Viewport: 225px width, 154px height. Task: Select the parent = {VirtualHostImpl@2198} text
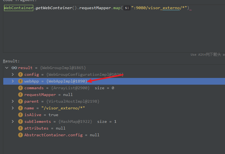[62, 101]
